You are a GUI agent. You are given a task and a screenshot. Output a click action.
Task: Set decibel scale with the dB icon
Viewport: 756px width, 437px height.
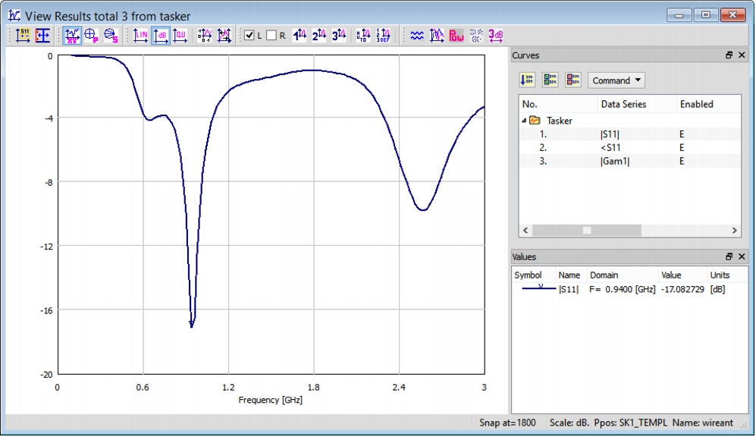pyautogui.click(x=161, y=35)
